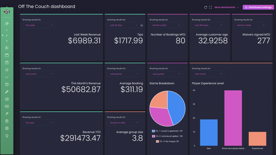Image resolution: width=276 pixels, height=155 pixels.
Task: Click the $50682.87 revenue value
Action: pos(81,89)
